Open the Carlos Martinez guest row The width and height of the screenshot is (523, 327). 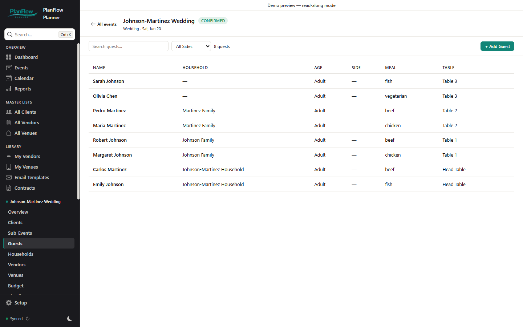(x=301, y=169)
